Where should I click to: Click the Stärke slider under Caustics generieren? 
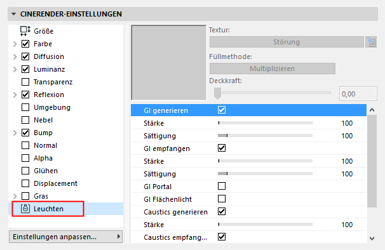pos(265,224)
